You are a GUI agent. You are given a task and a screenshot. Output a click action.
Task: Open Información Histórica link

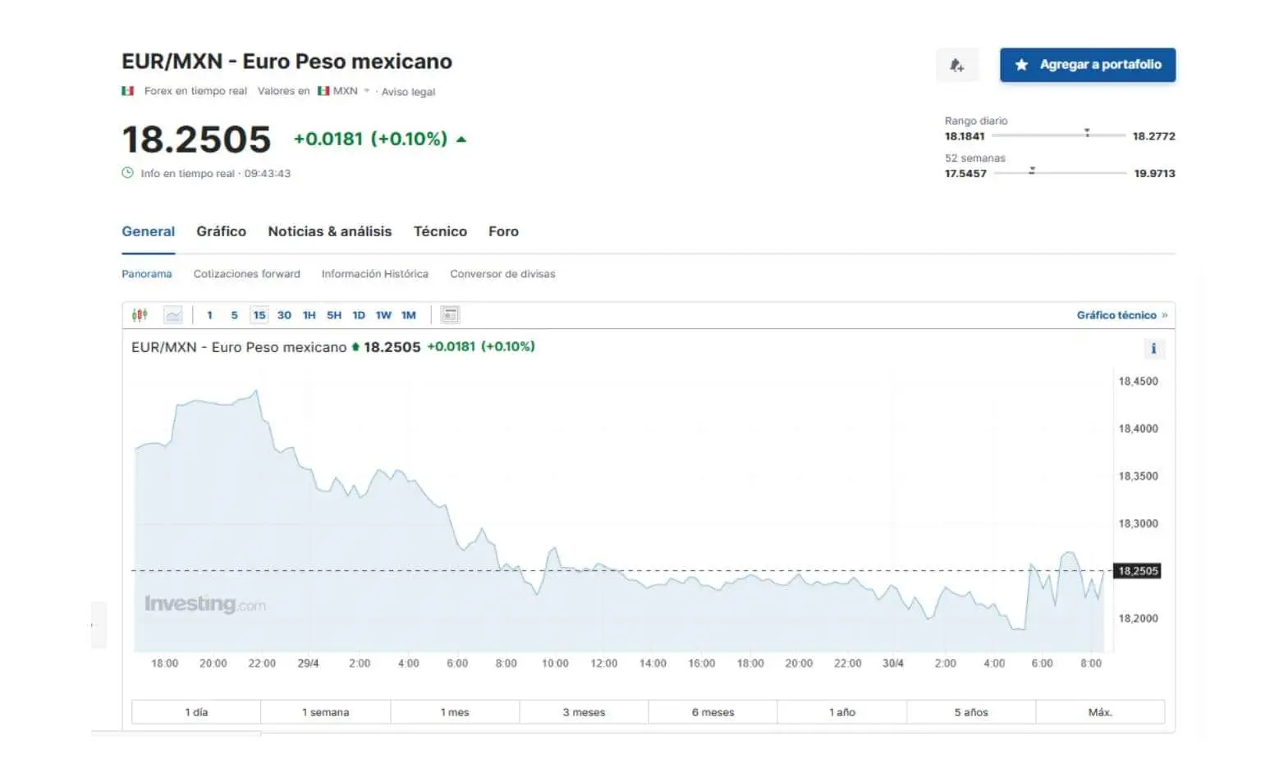tap(374, 274)
